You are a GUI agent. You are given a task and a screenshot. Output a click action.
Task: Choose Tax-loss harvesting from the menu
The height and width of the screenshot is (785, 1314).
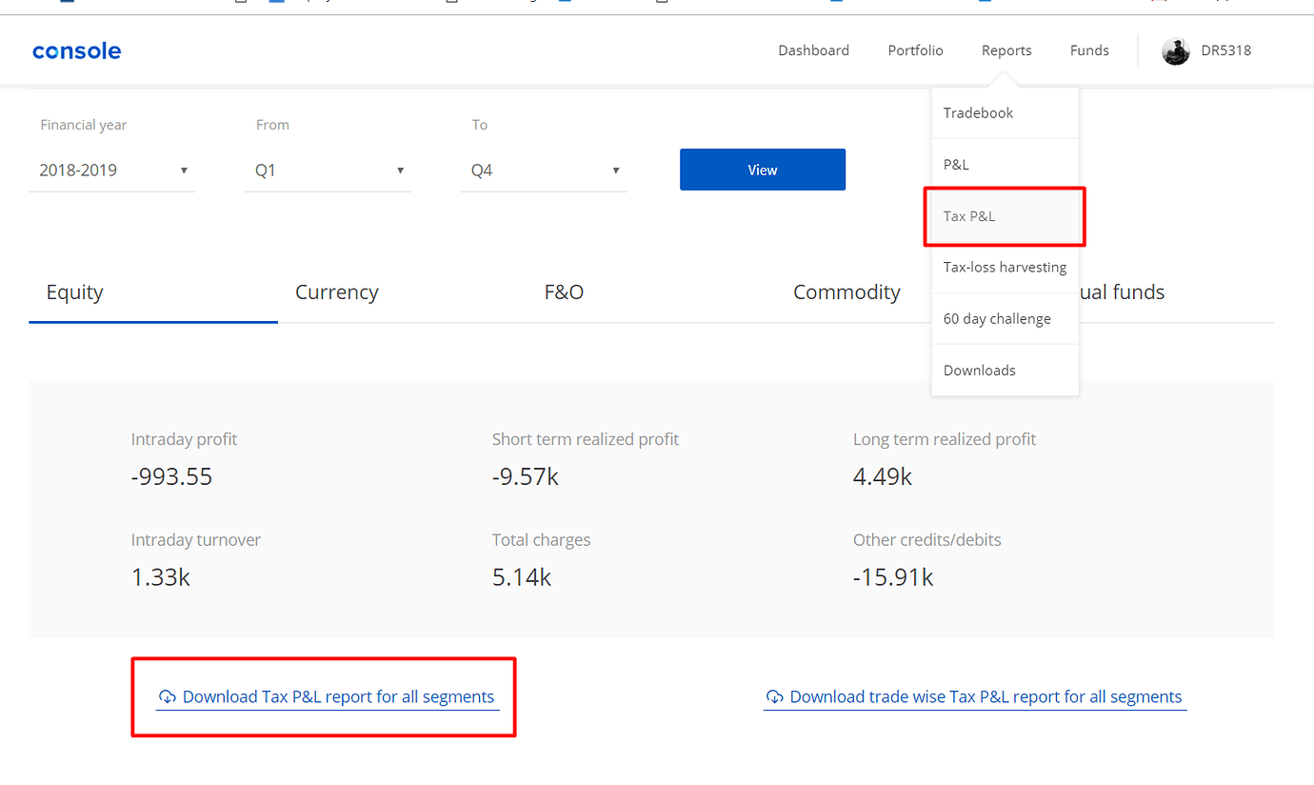1005,267
